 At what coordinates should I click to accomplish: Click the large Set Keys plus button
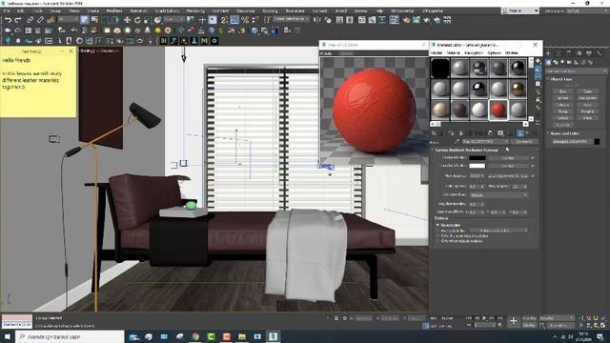coord(514,321)
